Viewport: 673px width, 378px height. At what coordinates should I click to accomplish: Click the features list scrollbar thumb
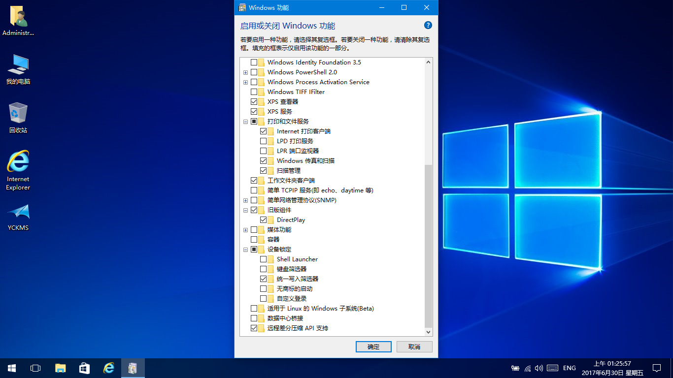point(428,246)
